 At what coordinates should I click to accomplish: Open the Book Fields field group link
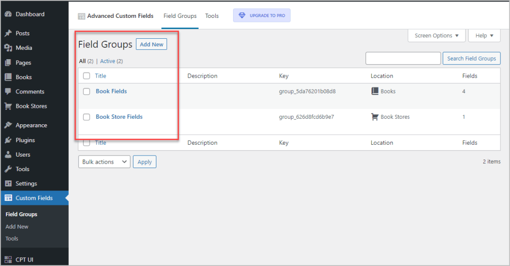(x=111, y=91)
